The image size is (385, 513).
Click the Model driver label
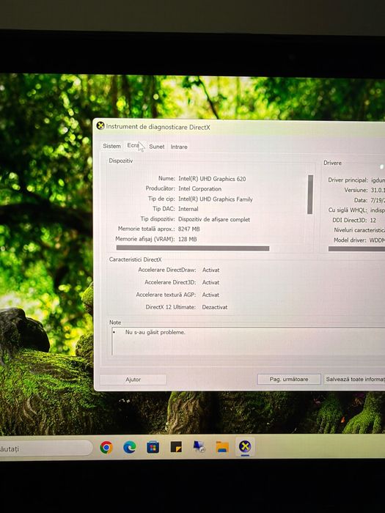point(350,240)
